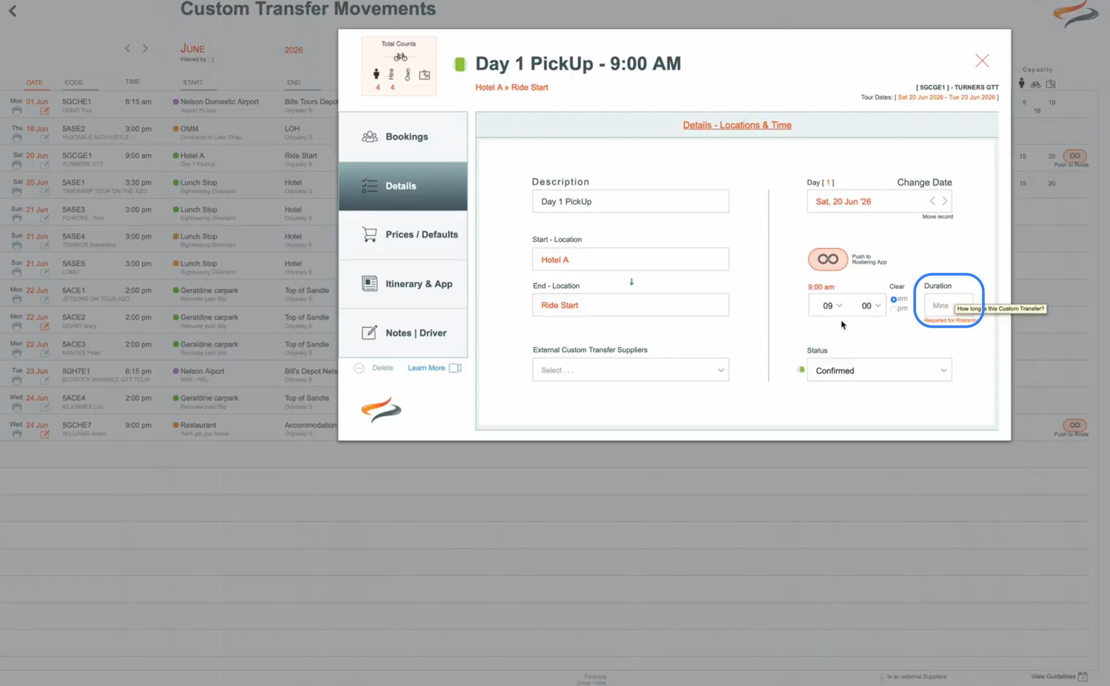Click next day arrow in Change Date

[x=945, y=201]
